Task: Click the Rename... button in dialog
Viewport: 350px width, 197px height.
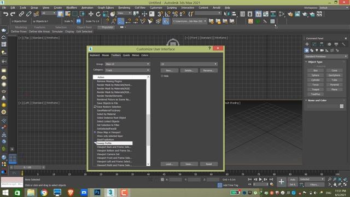Action: click(209, 71)
